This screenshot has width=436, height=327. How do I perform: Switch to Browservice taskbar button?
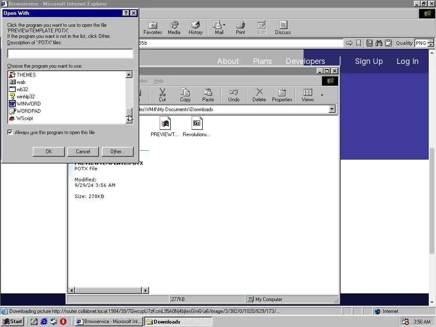109,322
